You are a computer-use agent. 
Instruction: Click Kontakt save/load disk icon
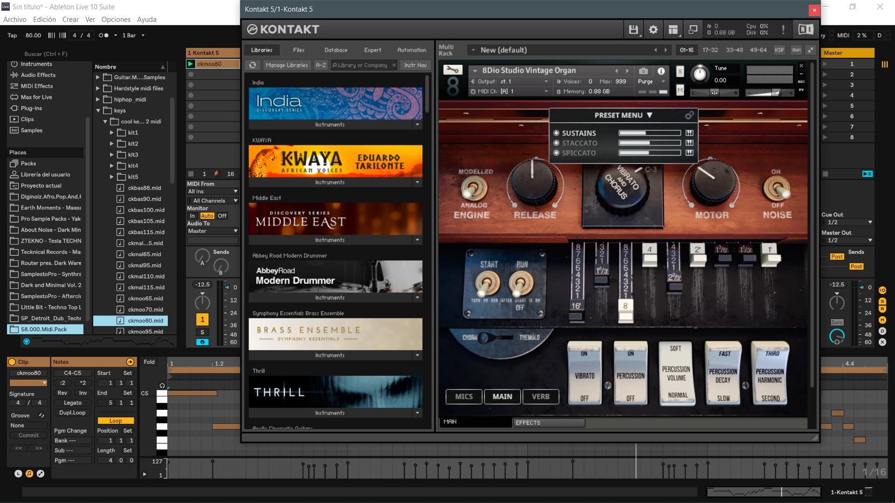633,30
